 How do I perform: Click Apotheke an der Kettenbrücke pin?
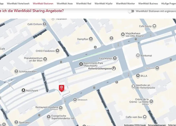click(133, 86)
